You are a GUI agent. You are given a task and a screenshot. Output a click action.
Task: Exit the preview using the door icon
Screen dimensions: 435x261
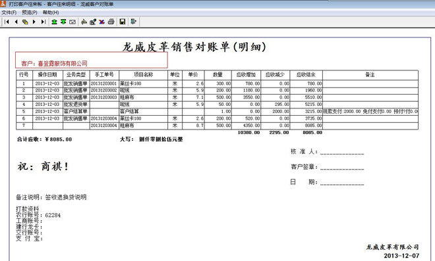(x=133, y=22)
